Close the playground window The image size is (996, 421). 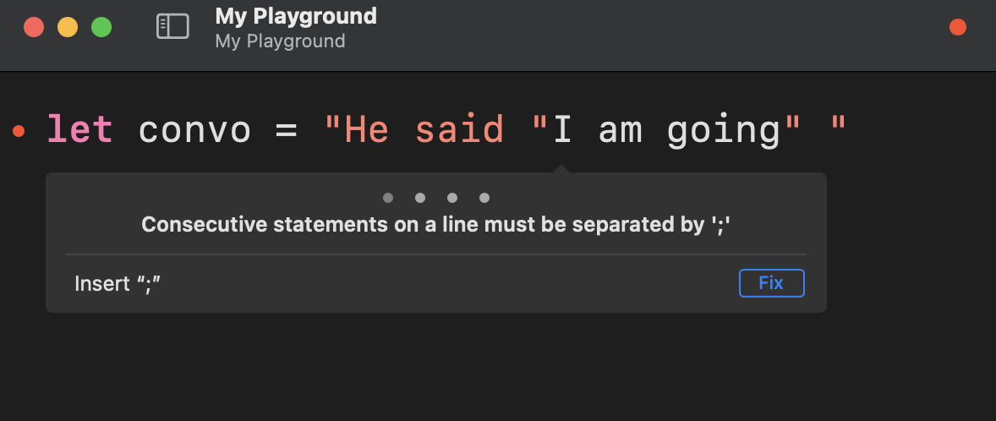(x=34, y=27)
